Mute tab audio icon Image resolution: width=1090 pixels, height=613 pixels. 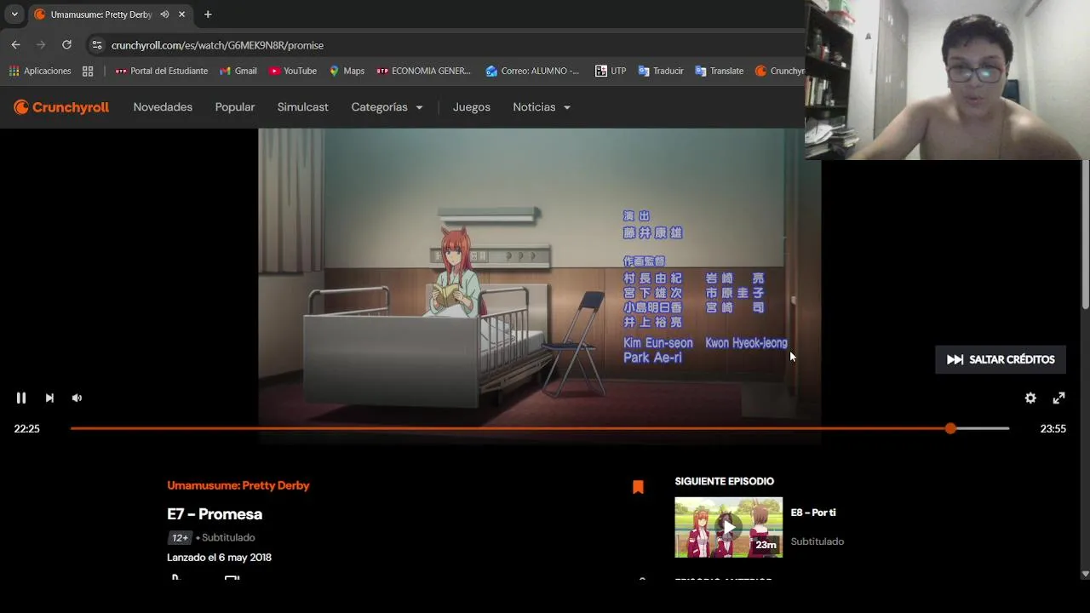[164, 14]
